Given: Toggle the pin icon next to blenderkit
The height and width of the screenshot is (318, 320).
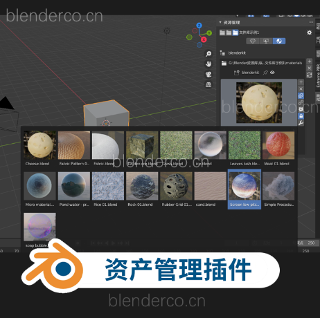Looking at the screenshot, I should [x=265, y=73].
